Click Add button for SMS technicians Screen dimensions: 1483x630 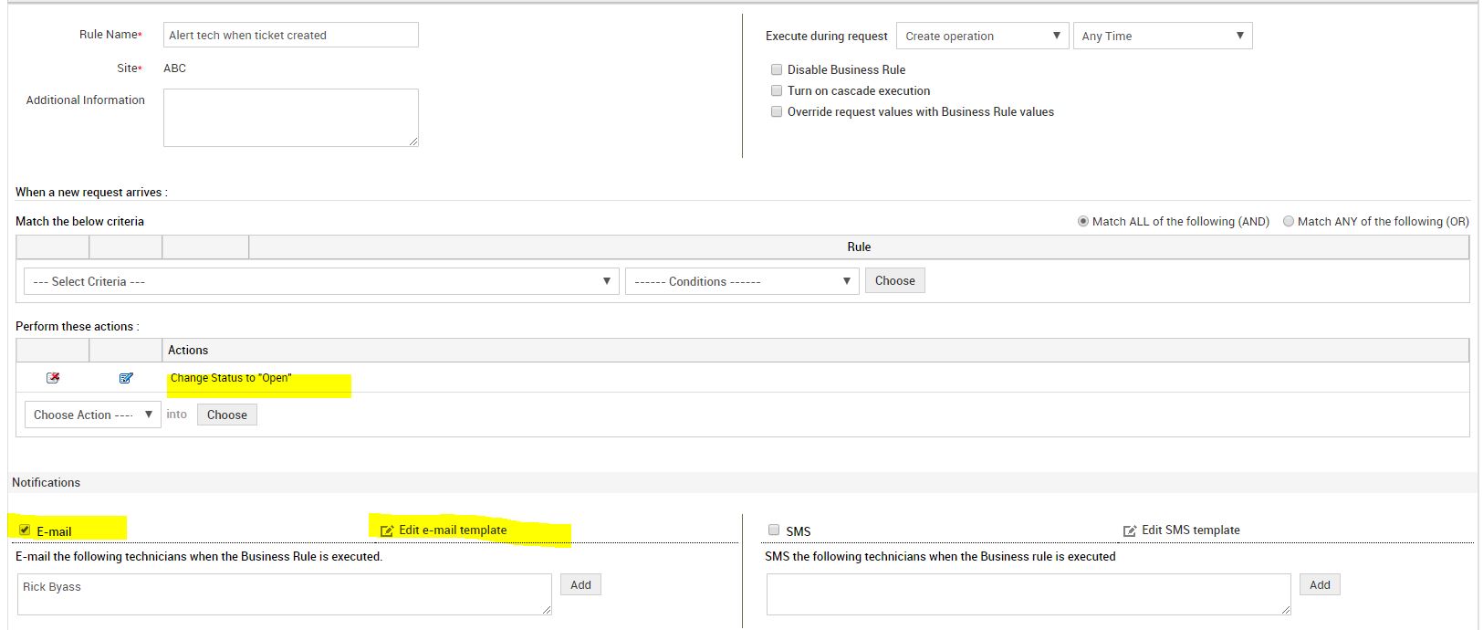[1320, 585]
